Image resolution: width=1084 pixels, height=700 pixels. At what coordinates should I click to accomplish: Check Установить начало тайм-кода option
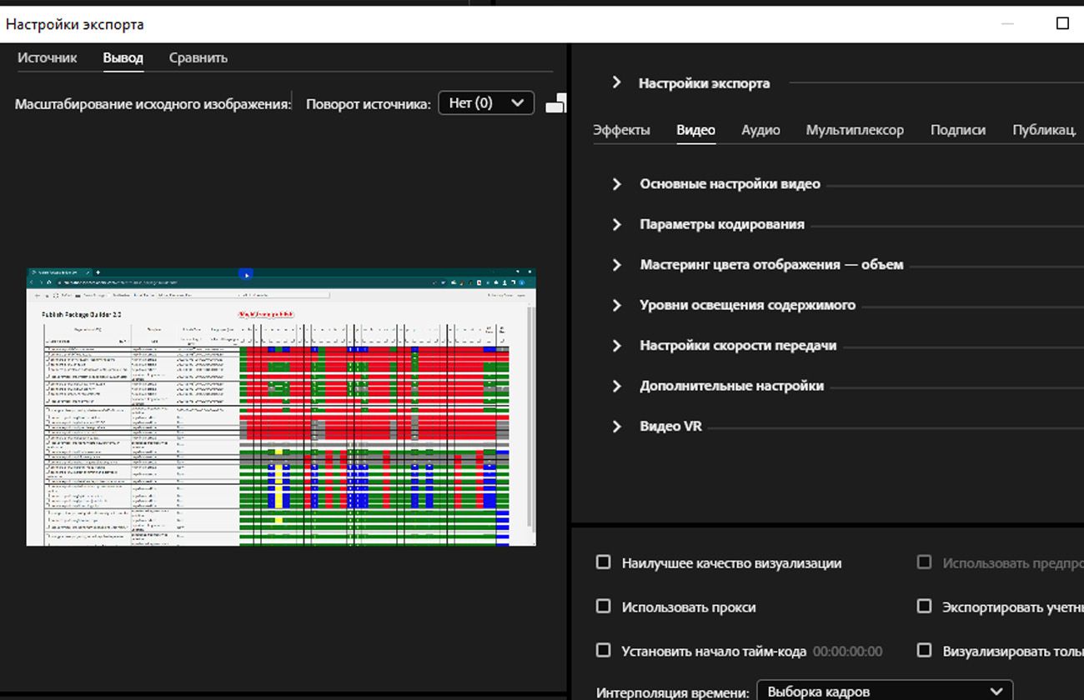604,651
